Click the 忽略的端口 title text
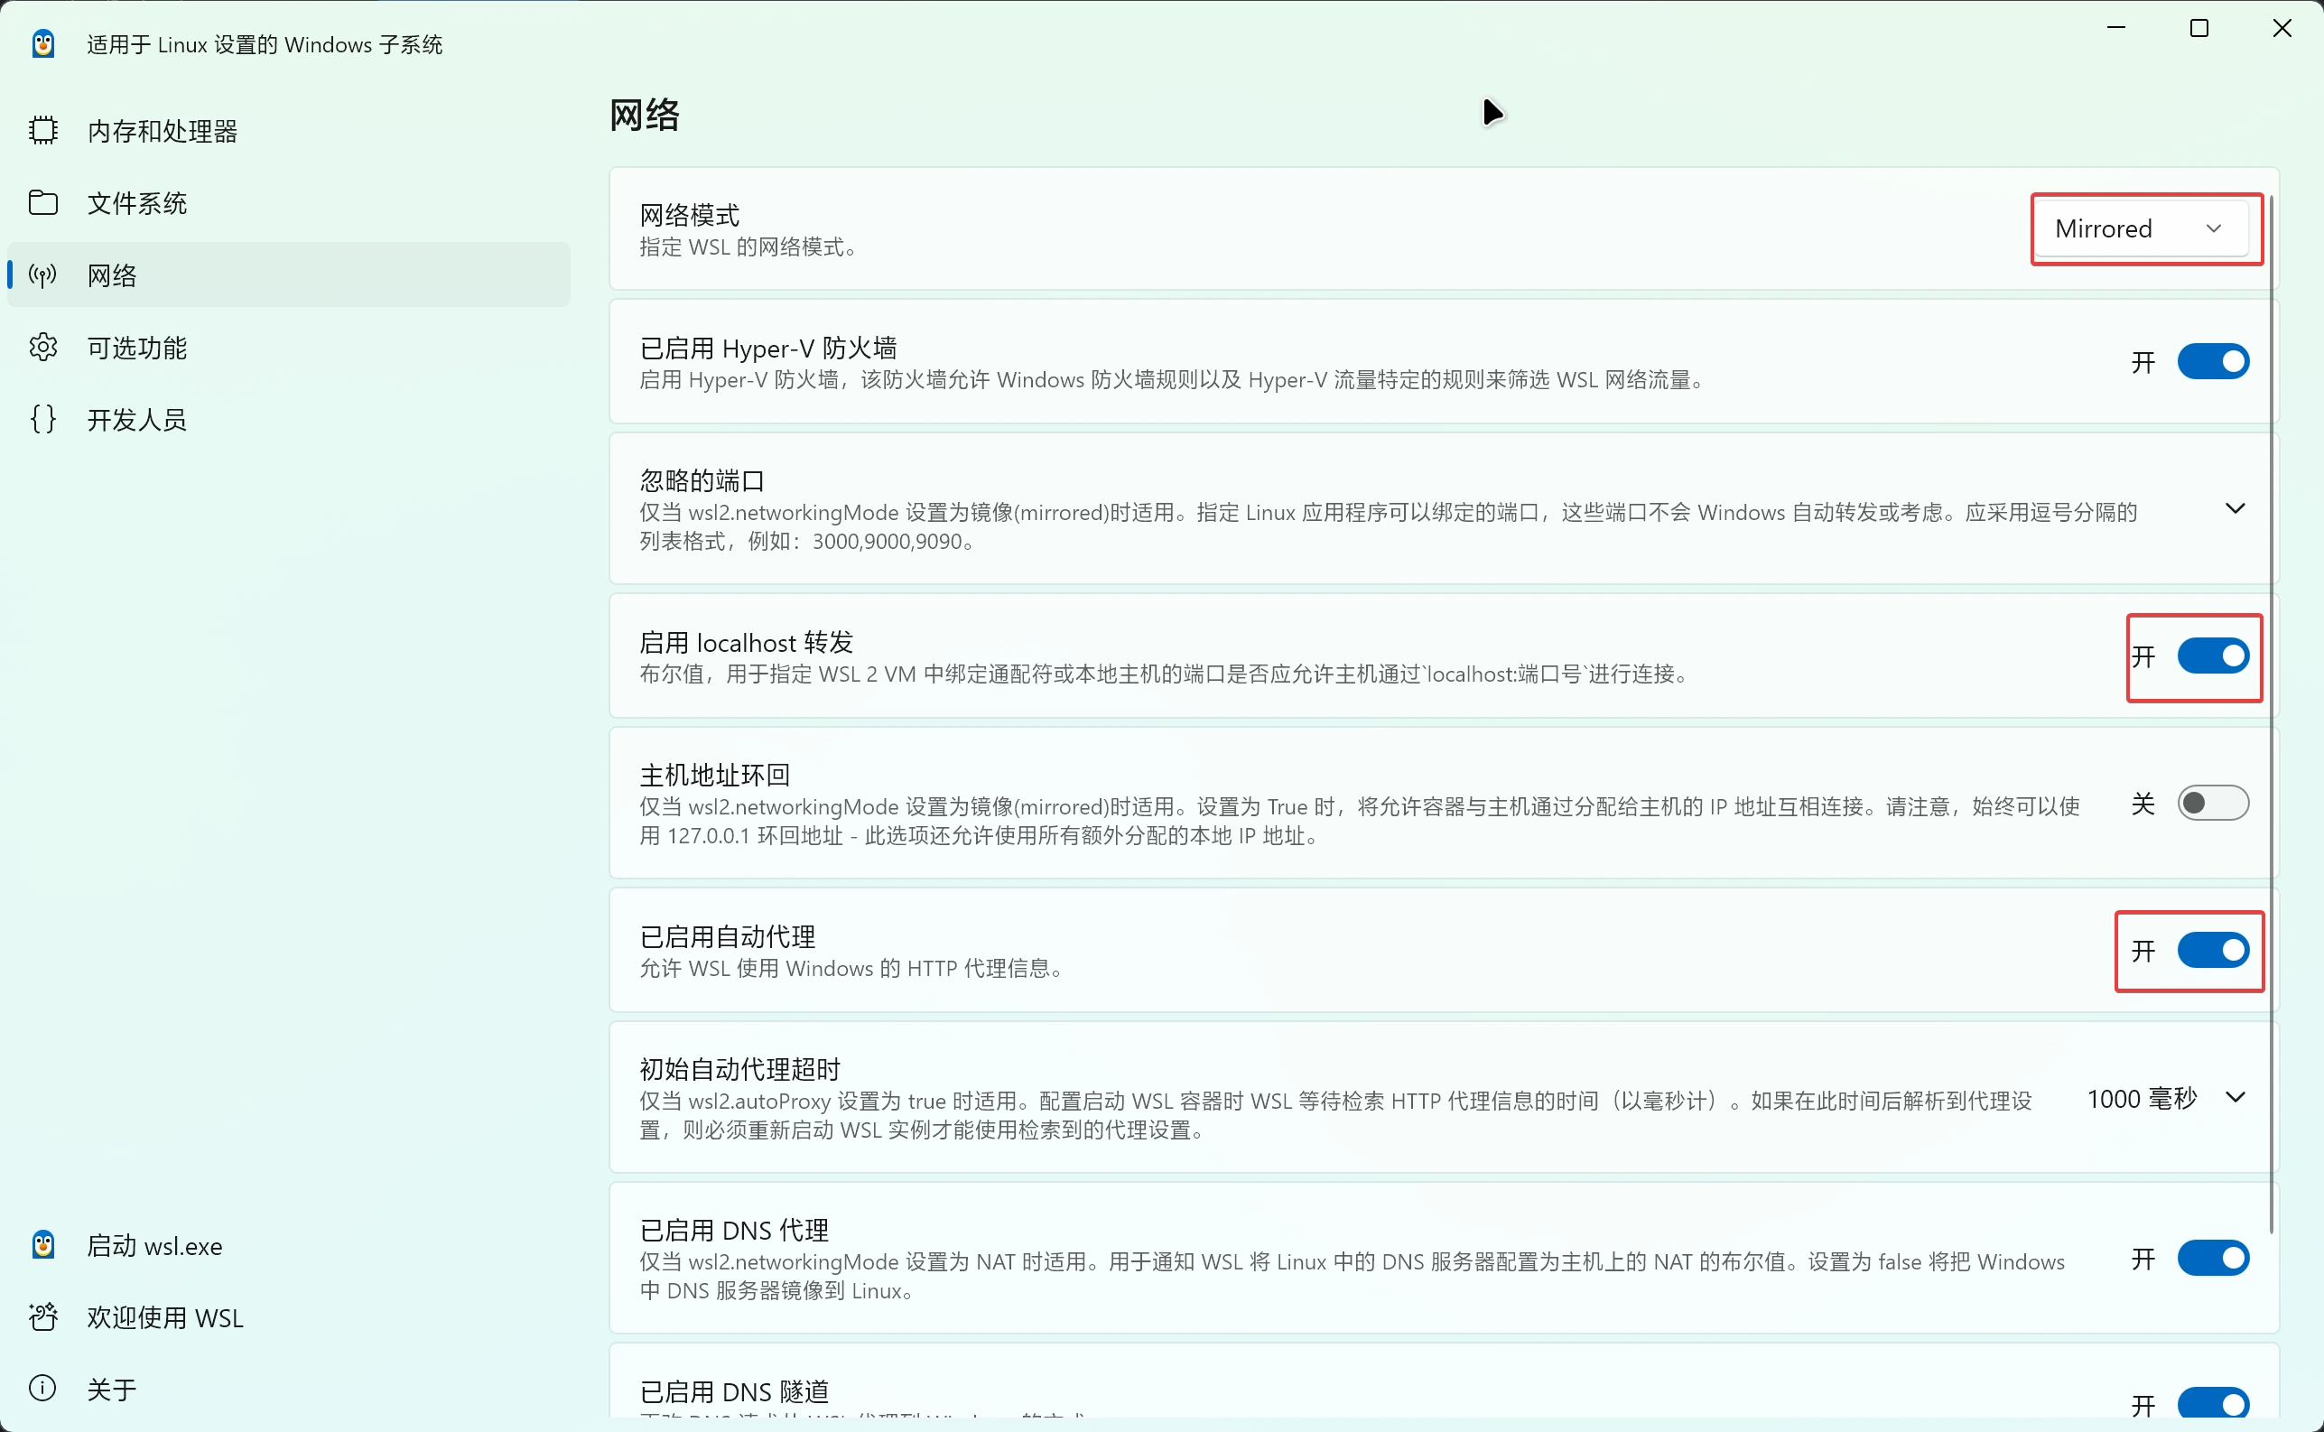Image resolution: width=2324 pixels, height=1432 pixels. [702, 481]
